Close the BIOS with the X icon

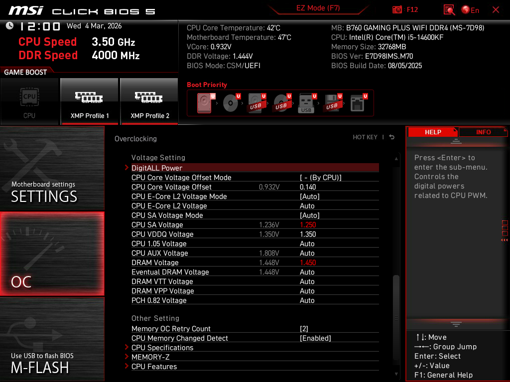point(496,10)
